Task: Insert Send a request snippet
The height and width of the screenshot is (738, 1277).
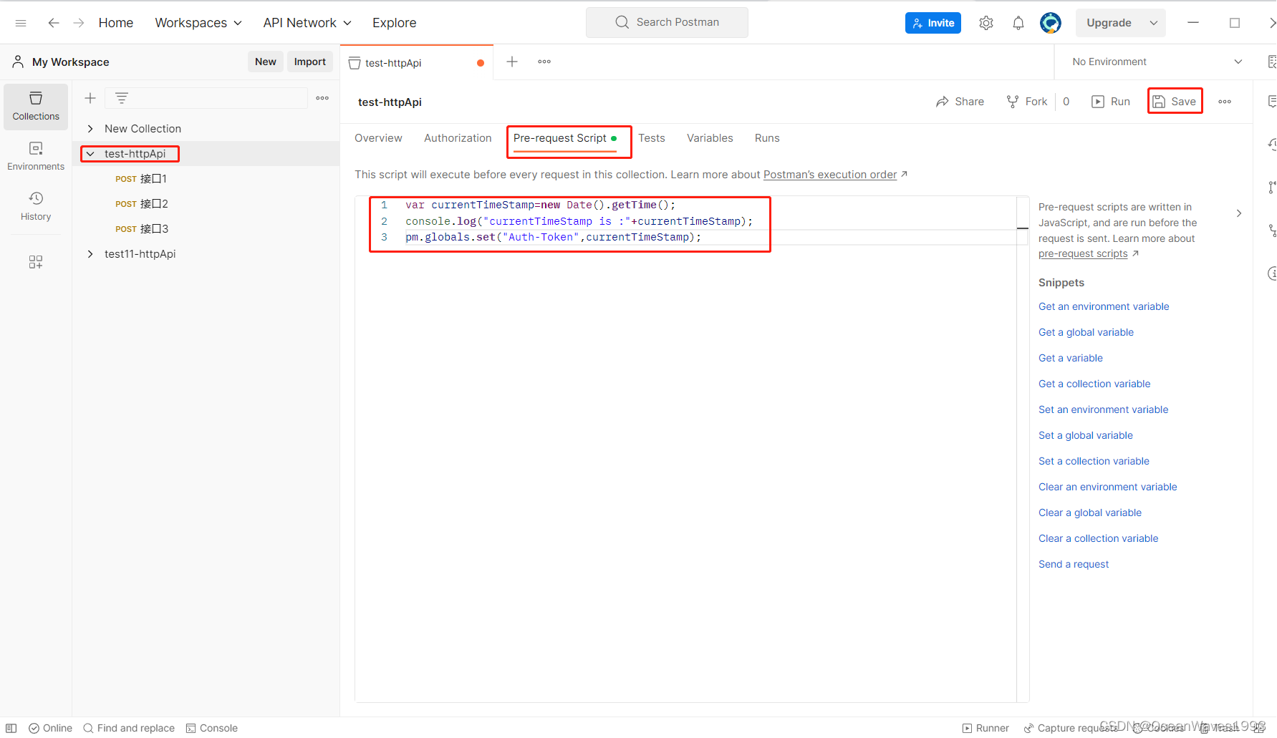Action: point(1074,564)
